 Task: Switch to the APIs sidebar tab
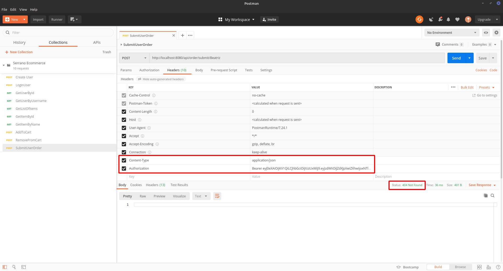point(97,42)
